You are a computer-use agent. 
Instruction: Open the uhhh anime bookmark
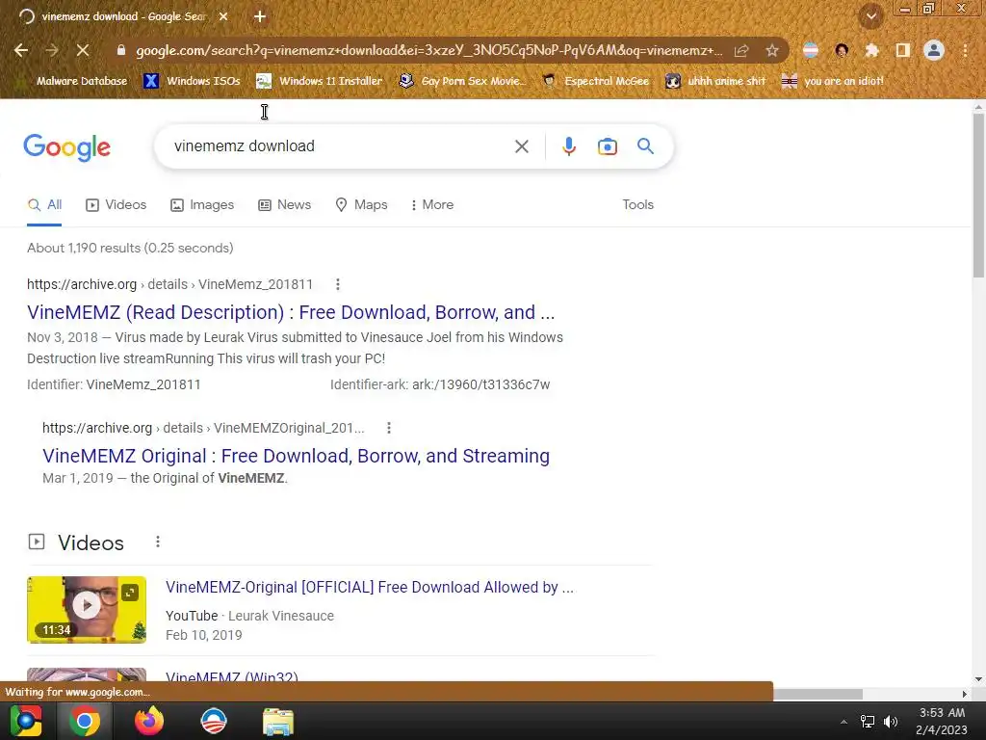tap(715, 81)
